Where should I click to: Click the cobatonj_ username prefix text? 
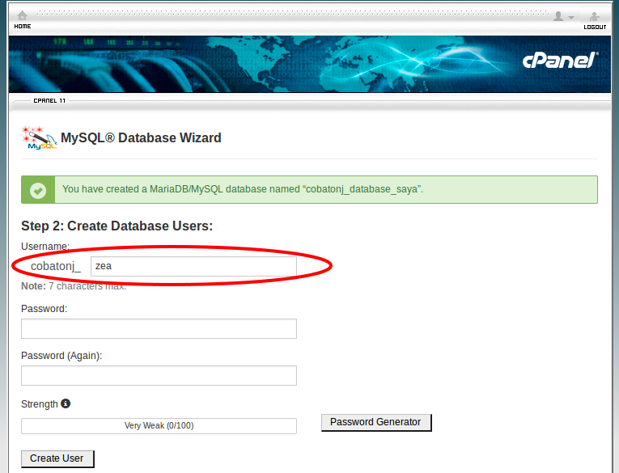tap(56, 266)
